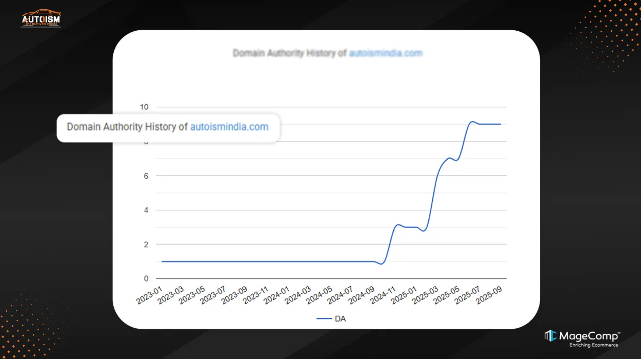Viewport: 641px width, 359px height.
Task: Open autoismindia.com link in the callout box
Action: point(229,127)
